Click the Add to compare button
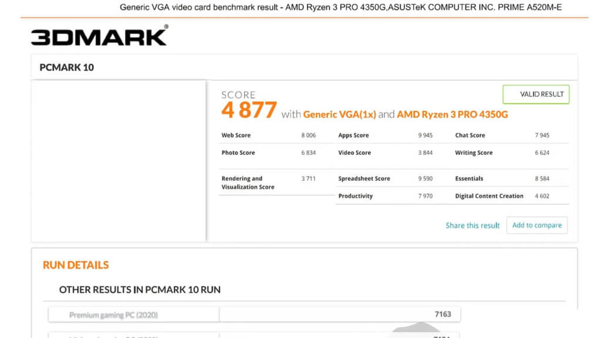The width and height of the screenshot is (601, 338). [x=536, y=225]
